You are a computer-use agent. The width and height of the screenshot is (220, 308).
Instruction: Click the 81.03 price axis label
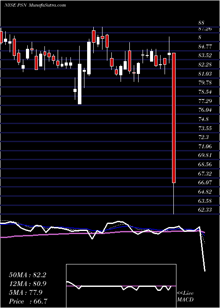pyautogui.click(x=205, y=74)
